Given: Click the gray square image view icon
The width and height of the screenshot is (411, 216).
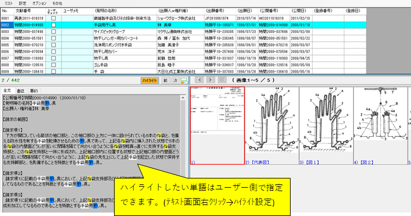Looking at the screenshot, I should [x=222, y=80].
